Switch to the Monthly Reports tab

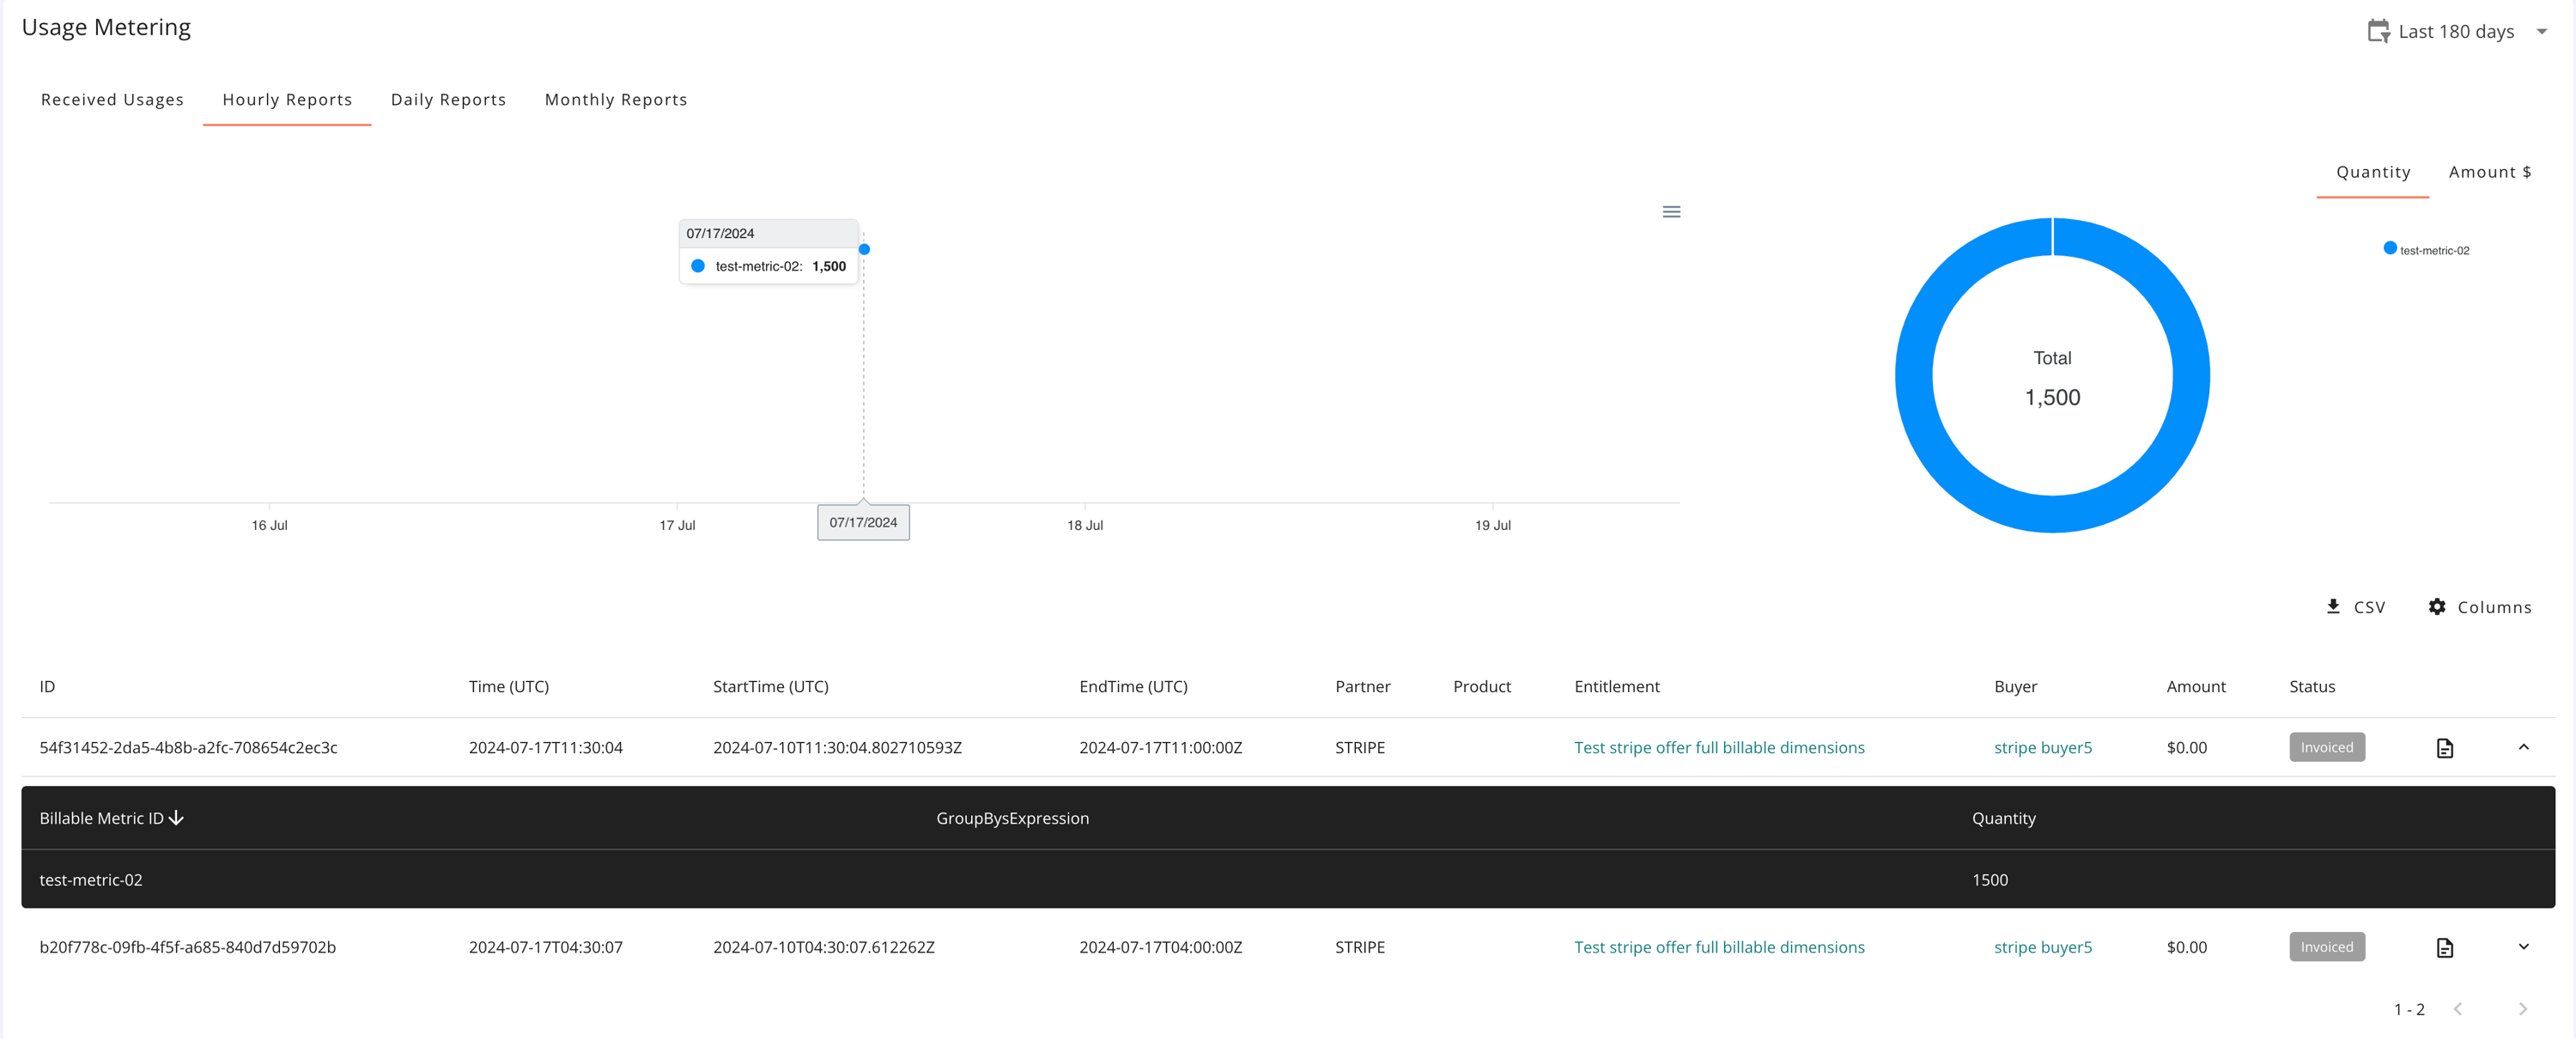[616, 100]
